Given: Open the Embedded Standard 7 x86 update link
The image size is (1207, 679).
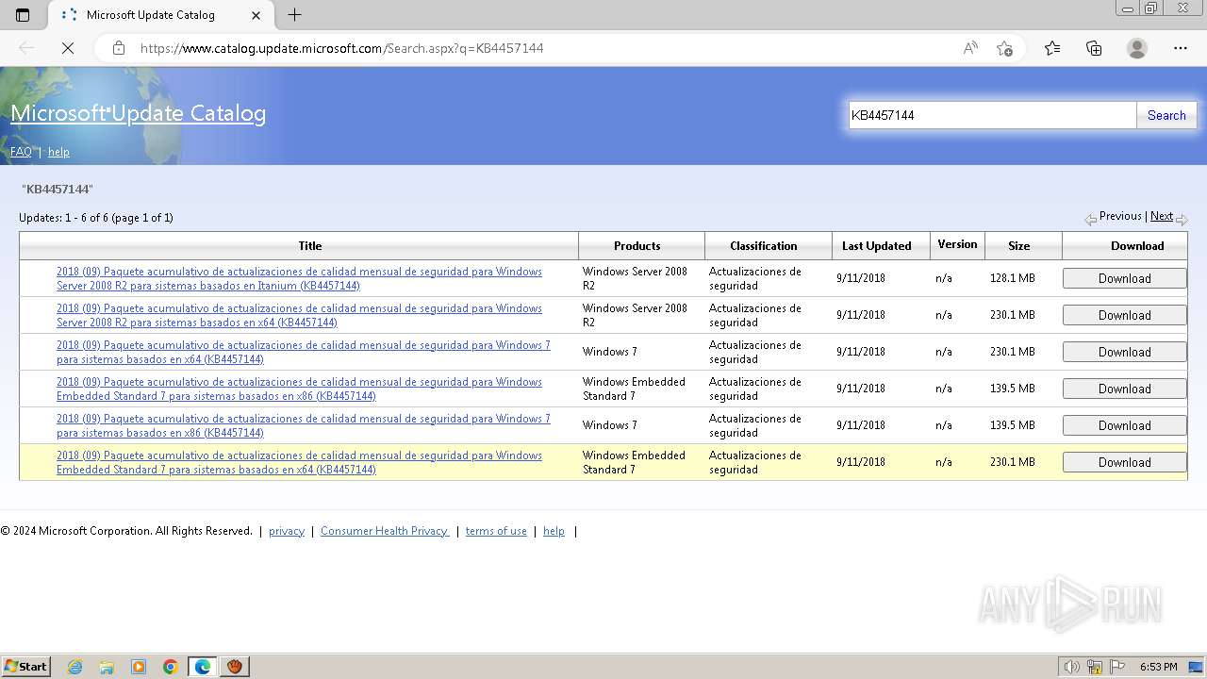Looking at the screenshot, I should [299, 389].
